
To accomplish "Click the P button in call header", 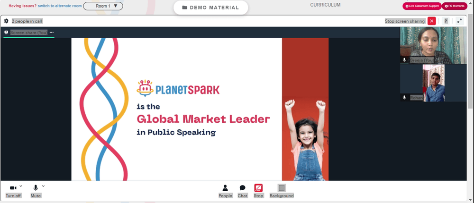I will click(446, 21).
